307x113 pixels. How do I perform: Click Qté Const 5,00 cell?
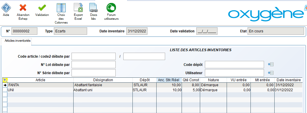point(191,90)
